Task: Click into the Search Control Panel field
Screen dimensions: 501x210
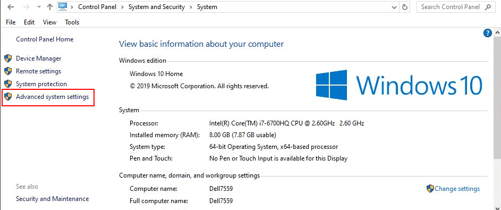Action: pyautogui.click(x=451, y=7)
